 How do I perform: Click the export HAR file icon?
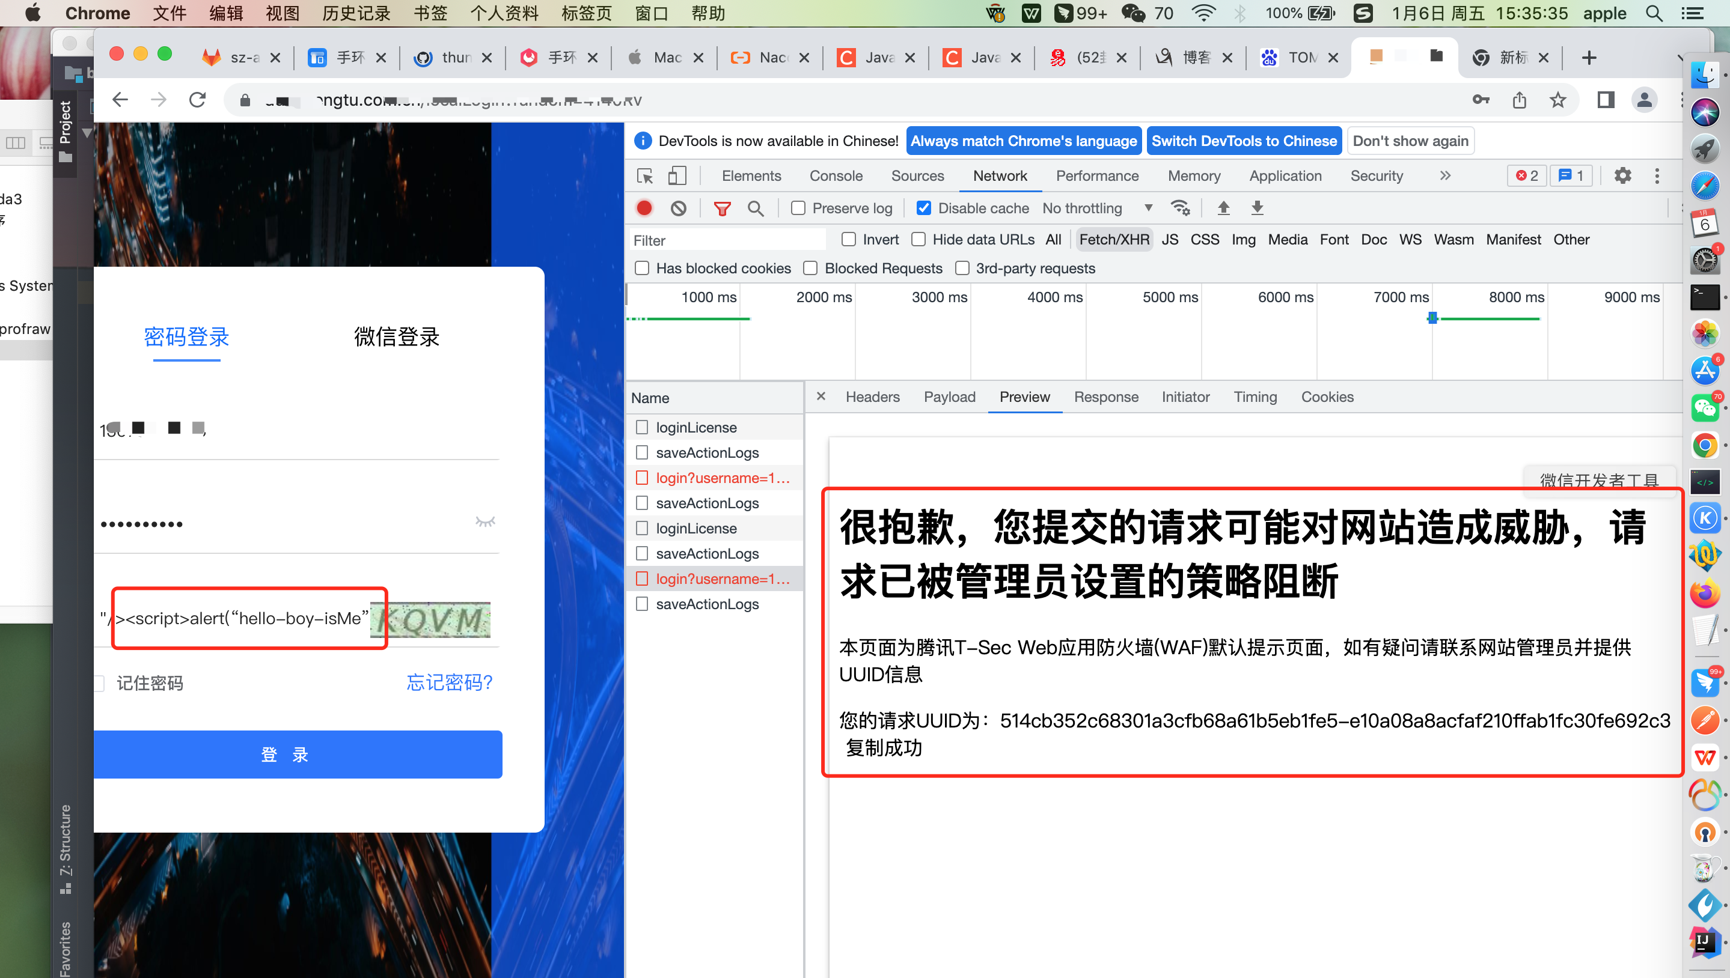pos(1256,208)
